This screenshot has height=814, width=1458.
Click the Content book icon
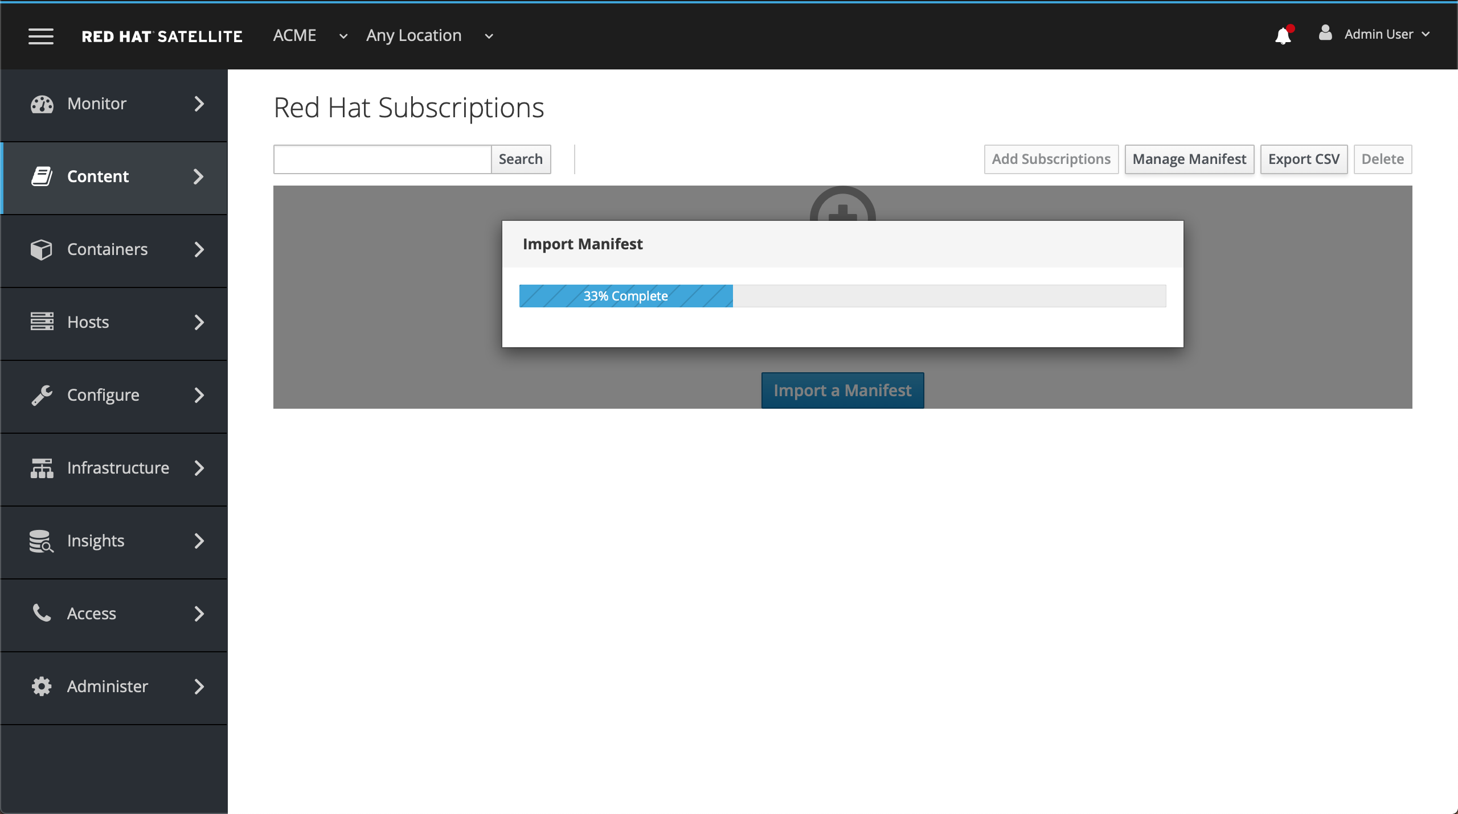pos(42,176)
